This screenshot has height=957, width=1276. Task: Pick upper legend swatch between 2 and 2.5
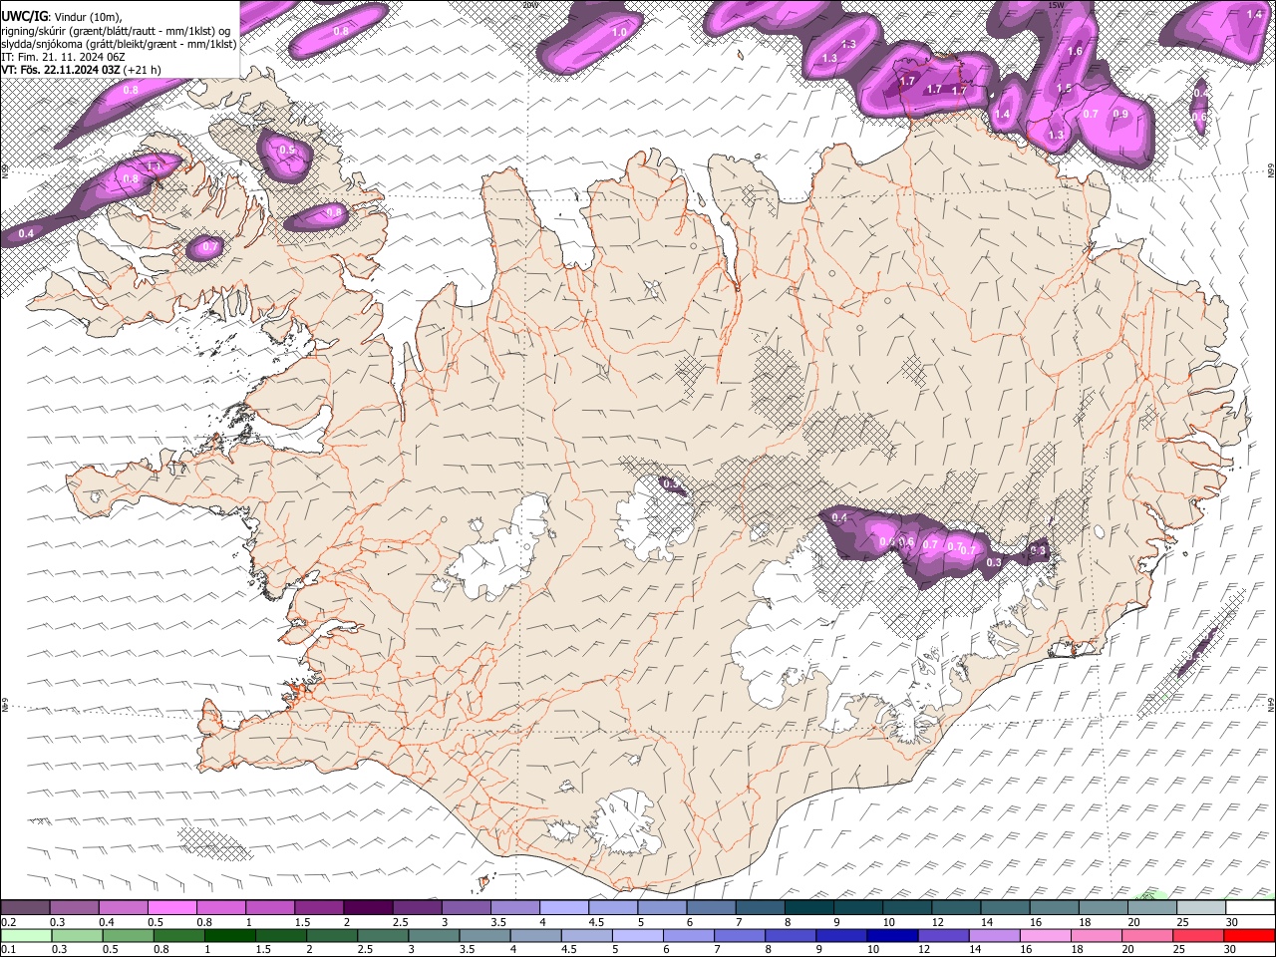(368, 907)
